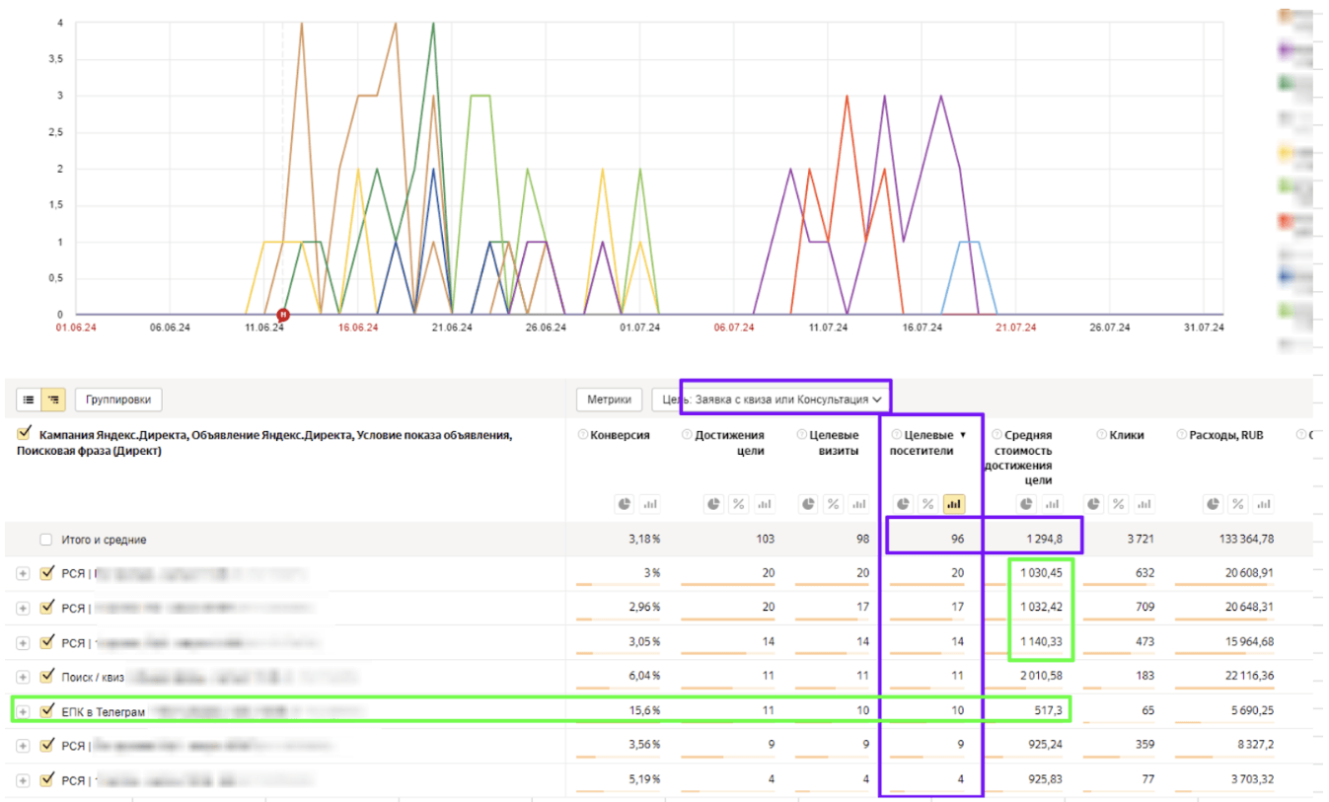This screenshot has width=1329, height=802.
Task: Open the Группировки button
Action: click(118, 400)
